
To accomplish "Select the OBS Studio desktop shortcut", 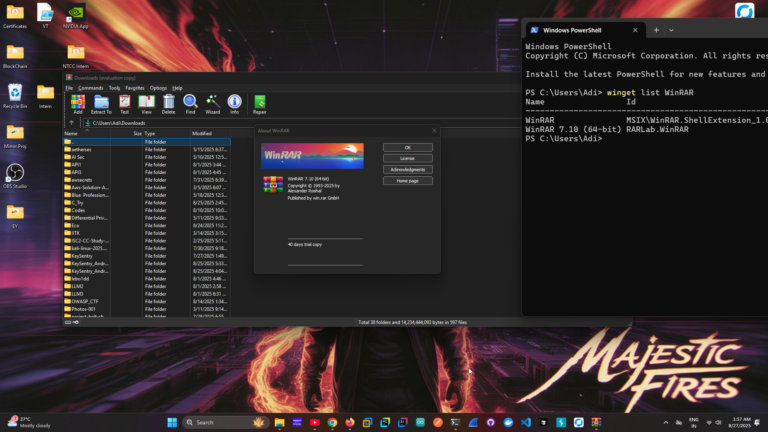I will pos(15,176).
